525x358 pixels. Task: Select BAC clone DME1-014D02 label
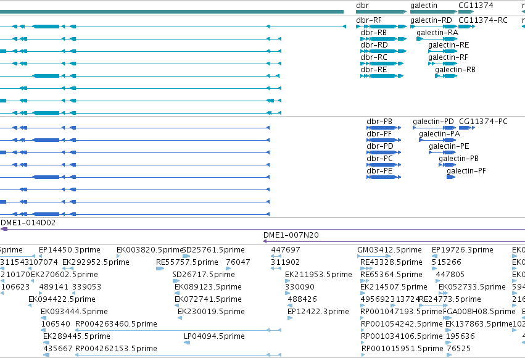[x=28, y=223]
